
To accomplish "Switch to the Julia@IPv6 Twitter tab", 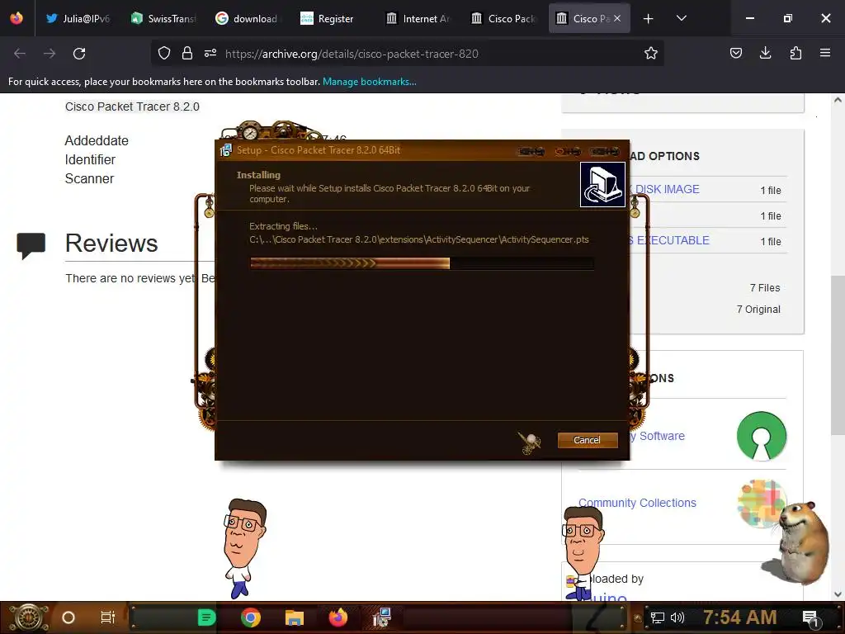I will pyautogui.click(x=78, y=18).
